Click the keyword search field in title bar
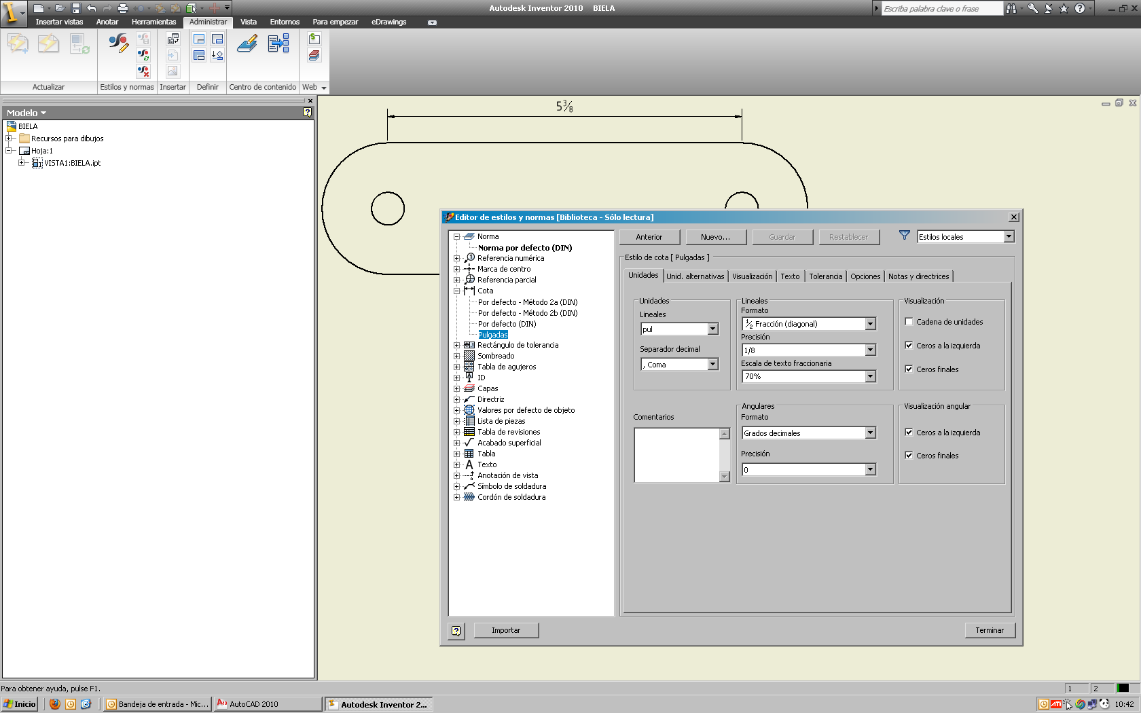This screenshot has height=713, width=1141. pos(941,9)
